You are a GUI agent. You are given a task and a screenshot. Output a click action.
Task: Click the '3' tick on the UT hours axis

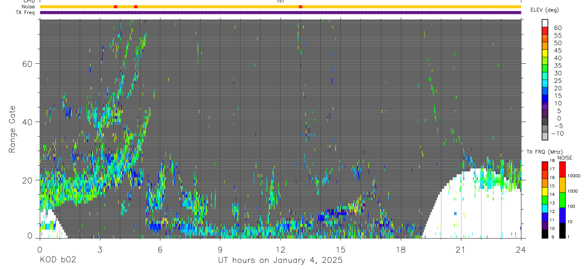point(100,250)
